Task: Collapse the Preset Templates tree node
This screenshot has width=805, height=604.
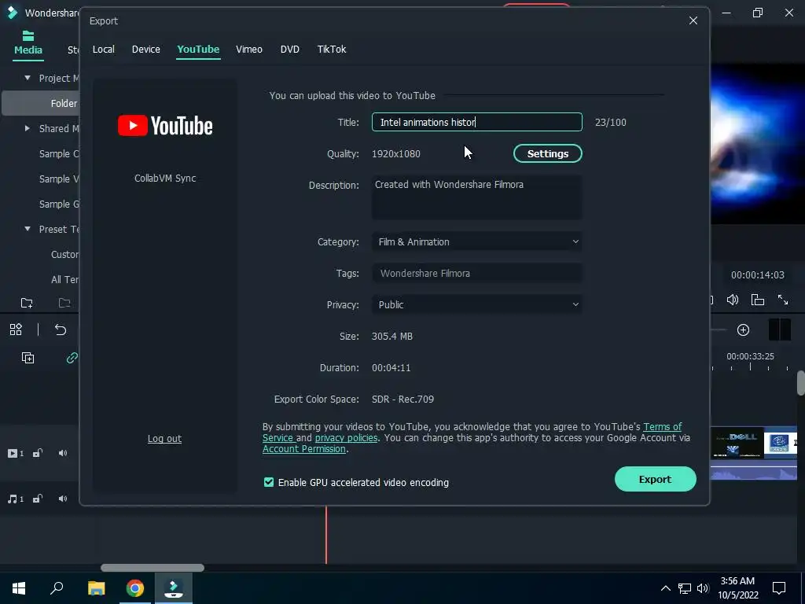Action: (x=28, y=229)
